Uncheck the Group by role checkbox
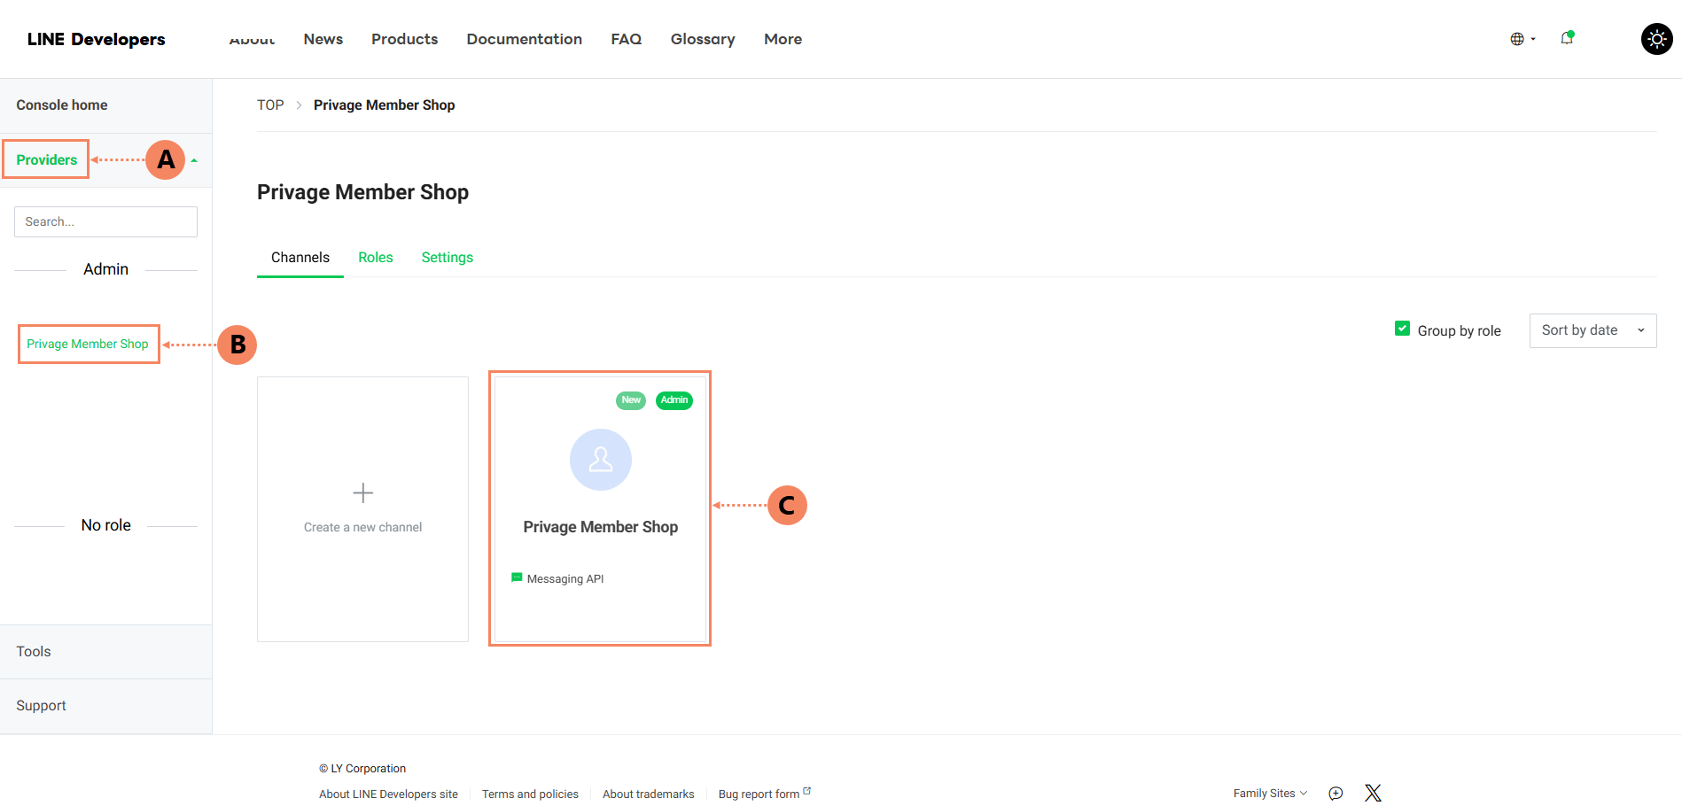This screenshot has width=1682, height=806. 1402,329
